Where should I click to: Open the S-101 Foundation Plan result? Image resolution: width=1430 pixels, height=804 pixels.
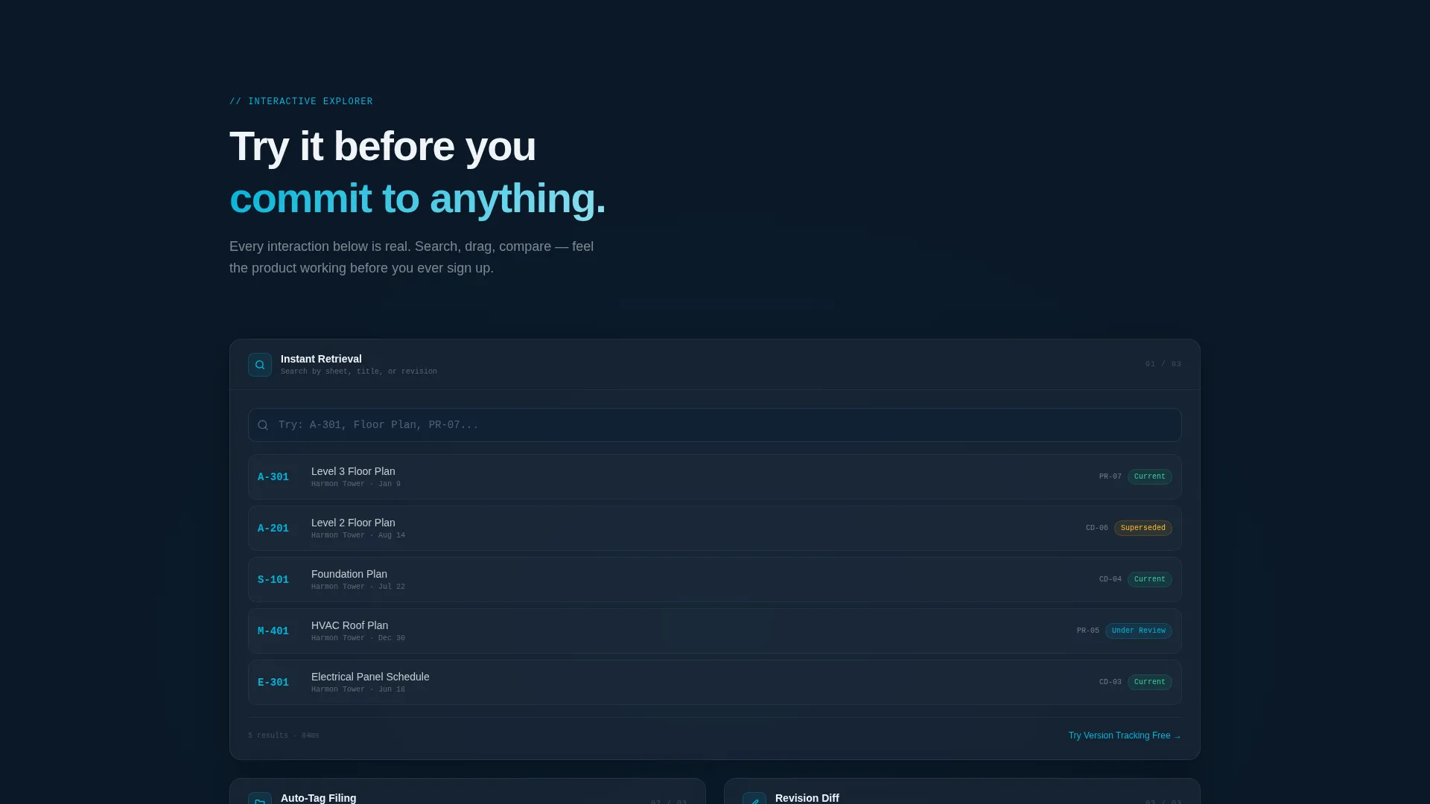tap(715, 580)
